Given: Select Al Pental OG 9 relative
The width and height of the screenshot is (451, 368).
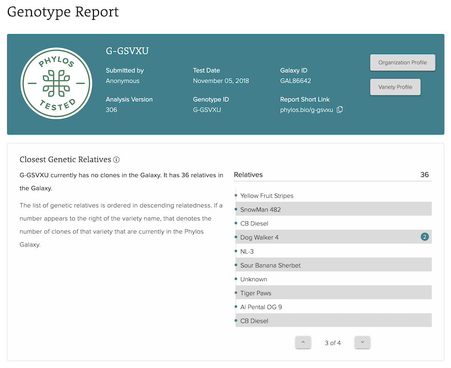Looking at the screenshot, I should (x=261, y=307).
